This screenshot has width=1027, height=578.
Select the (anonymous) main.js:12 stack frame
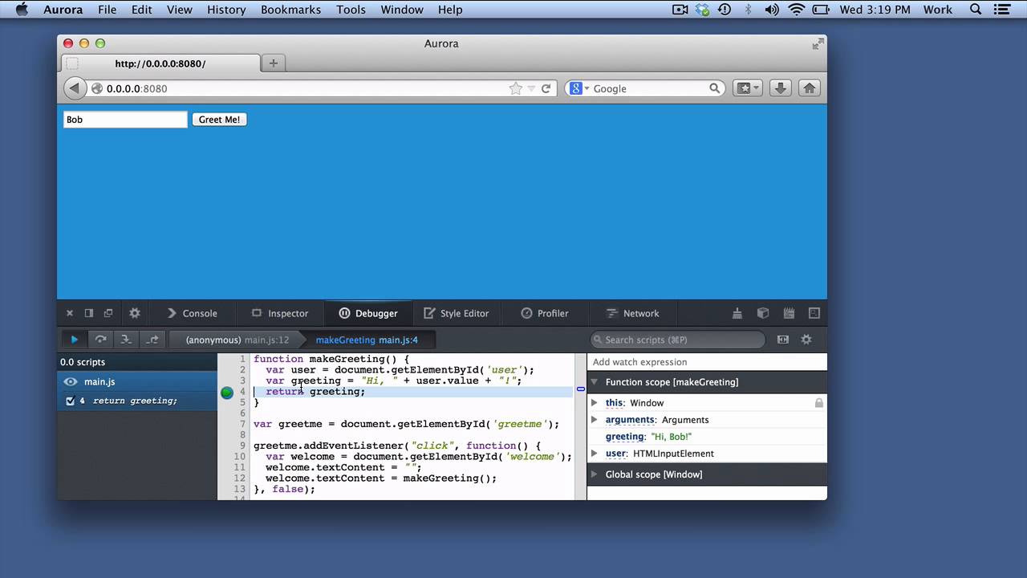tap(237, 340)
